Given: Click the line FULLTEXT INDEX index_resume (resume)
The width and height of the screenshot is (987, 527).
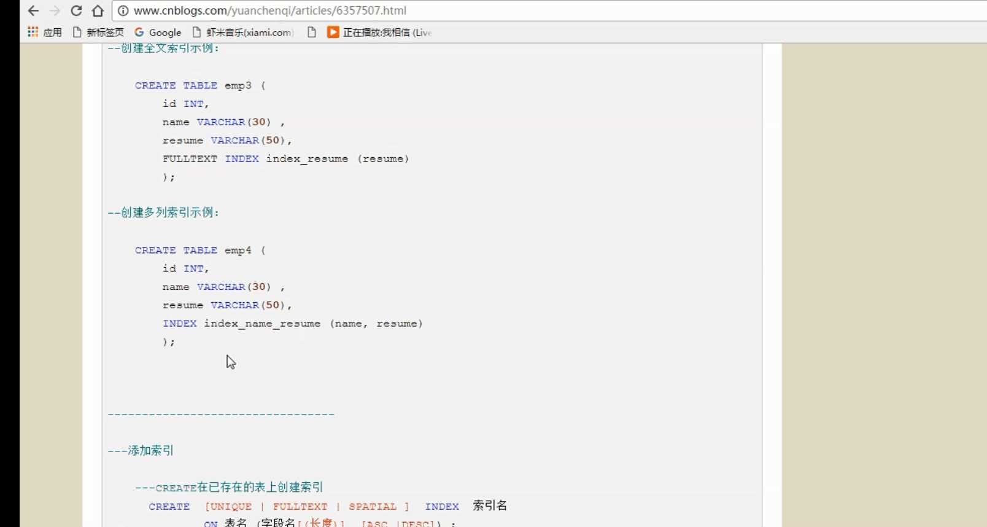Looking at the screenshot, I should (285, 158).
